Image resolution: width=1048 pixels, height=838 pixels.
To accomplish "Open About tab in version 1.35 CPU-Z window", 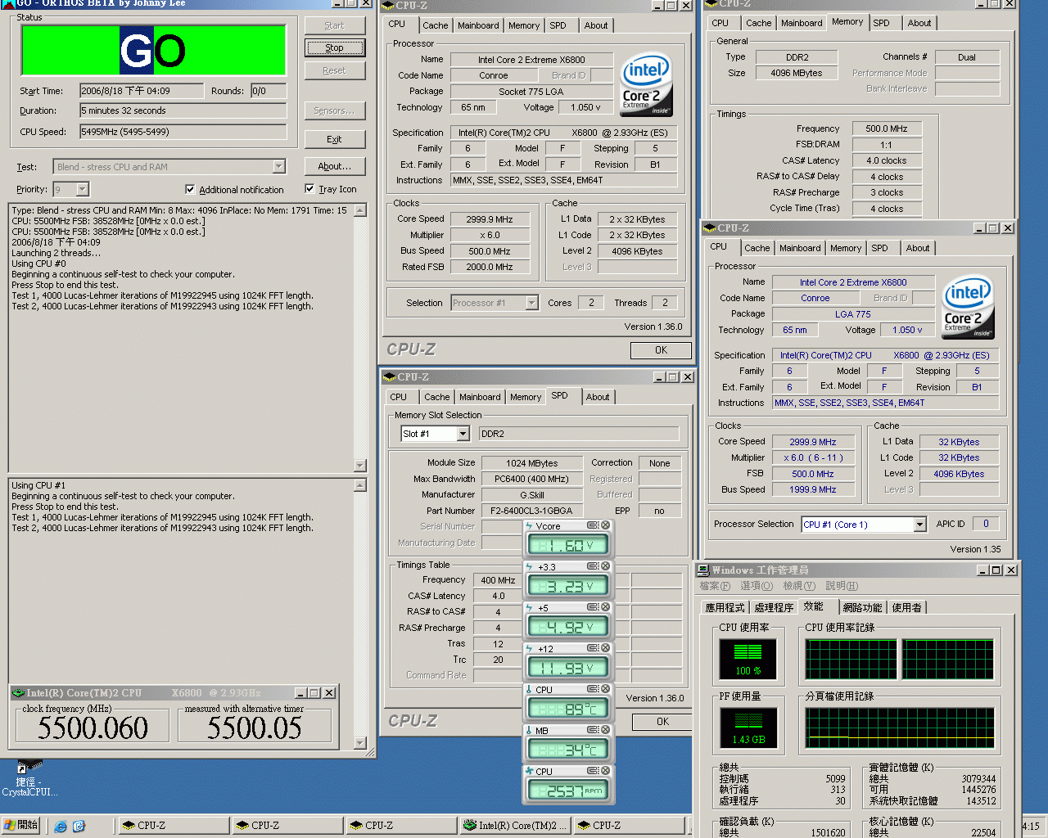I will 918,248.
